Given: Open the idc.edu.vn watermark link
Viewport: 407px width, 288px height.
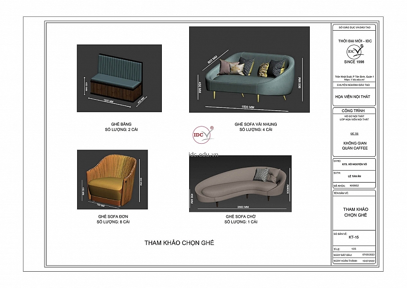Looking at the screenshot, I should (x=203, y=154).
